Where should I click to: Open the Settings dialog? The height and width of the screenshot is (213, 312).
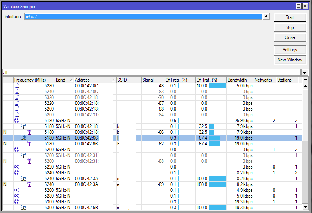tap(290, 50)
